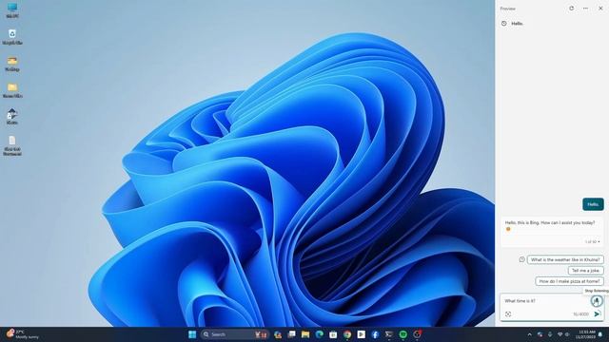
Task: Open the Recycle Bin desktop icon
Action: (x=12, y=37)
